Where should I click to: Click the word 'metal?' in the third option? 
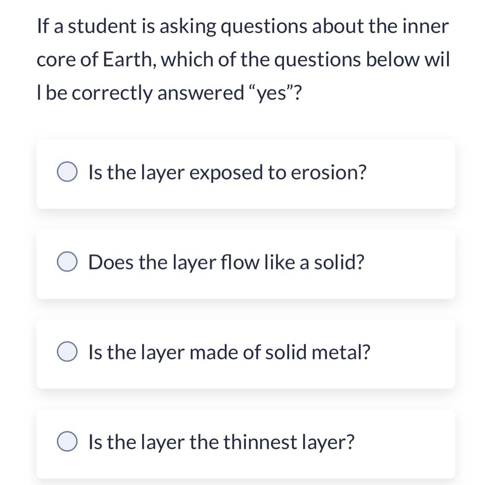[x=341, y=352]
